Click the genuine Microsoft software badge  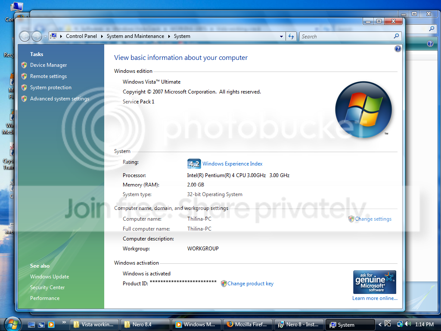coord(375,282)
